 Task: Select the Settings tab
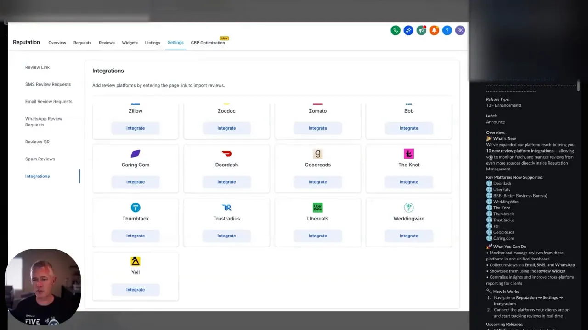click(x=175, y=43)
